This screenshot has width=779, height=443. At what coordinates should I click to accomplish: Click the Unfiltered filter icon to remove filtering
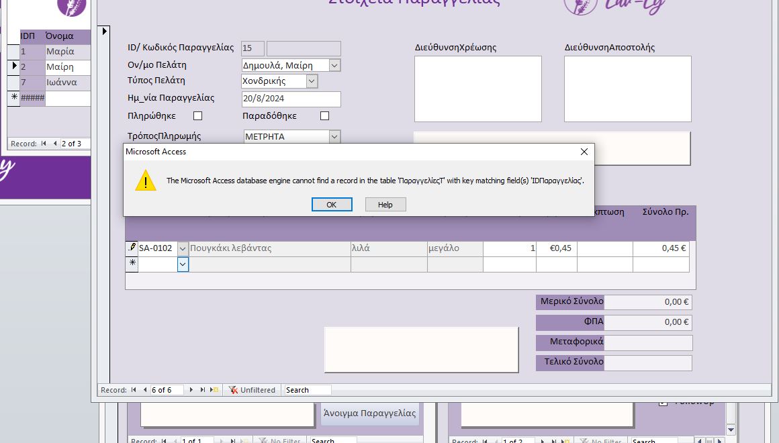(x=234, y=389)
